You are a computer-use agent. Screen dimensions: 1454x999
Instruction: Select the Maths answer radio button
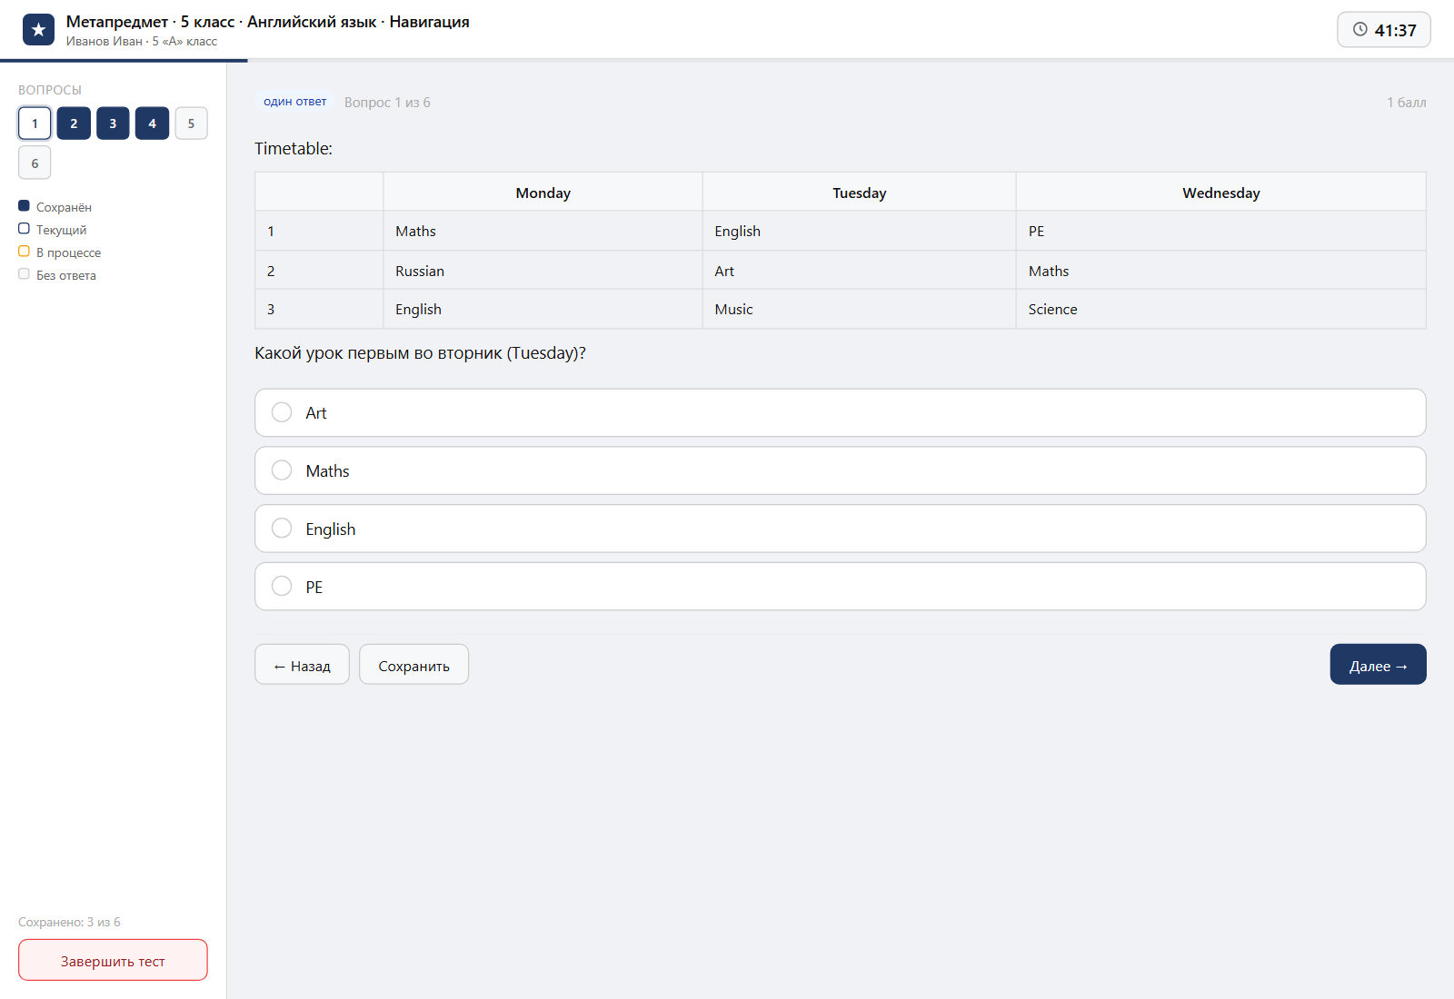pyautogui.click(x=282, y=470)
